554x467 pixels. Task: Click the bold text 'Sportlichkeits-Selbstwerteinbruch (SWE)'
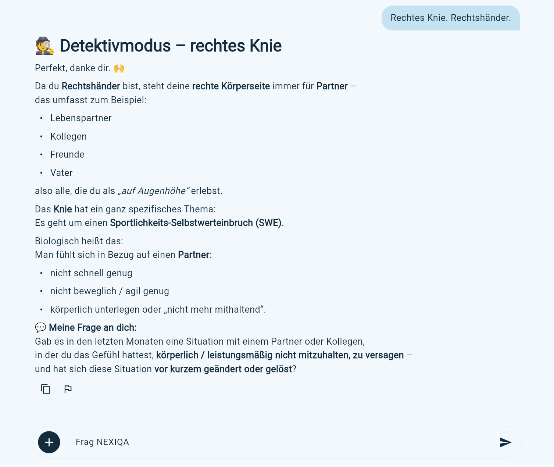click(x=197, y=223)
